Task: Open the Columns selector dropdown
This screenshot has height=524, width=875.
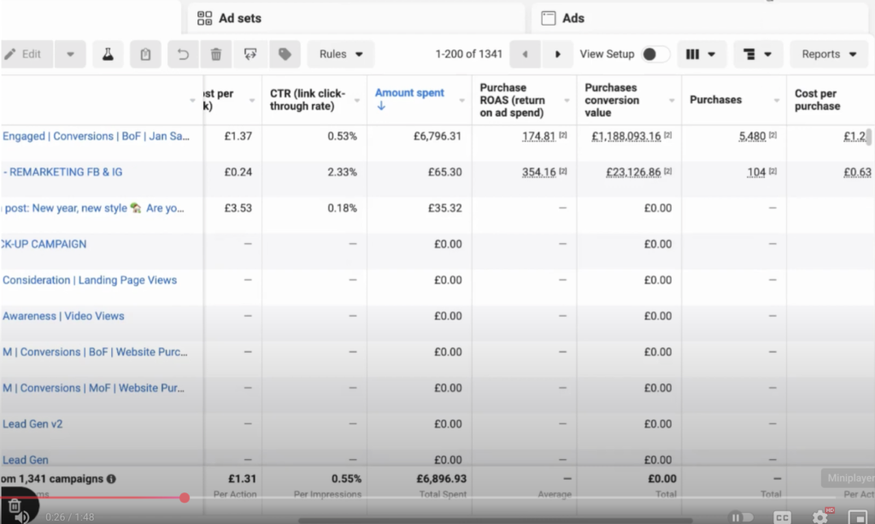Action: [x=702, y=54]
